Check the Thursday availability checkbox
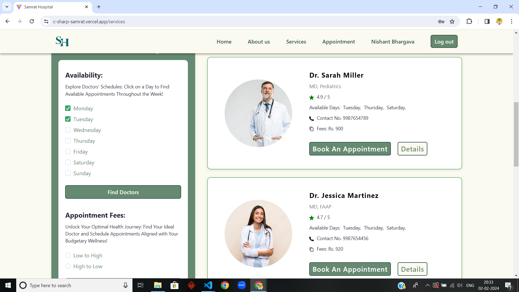Image resolution: width=519 pixels, height=292 pixels. (68, 141)
